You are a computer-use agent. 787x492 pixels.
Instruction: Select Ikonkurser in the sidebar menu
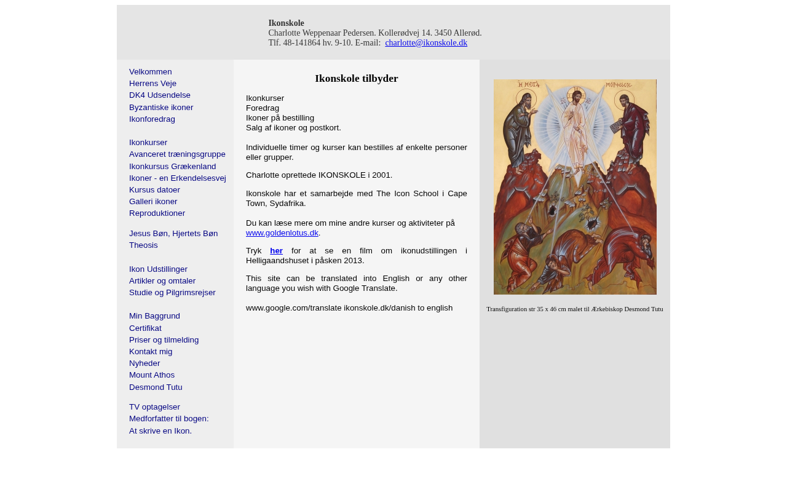148,143
